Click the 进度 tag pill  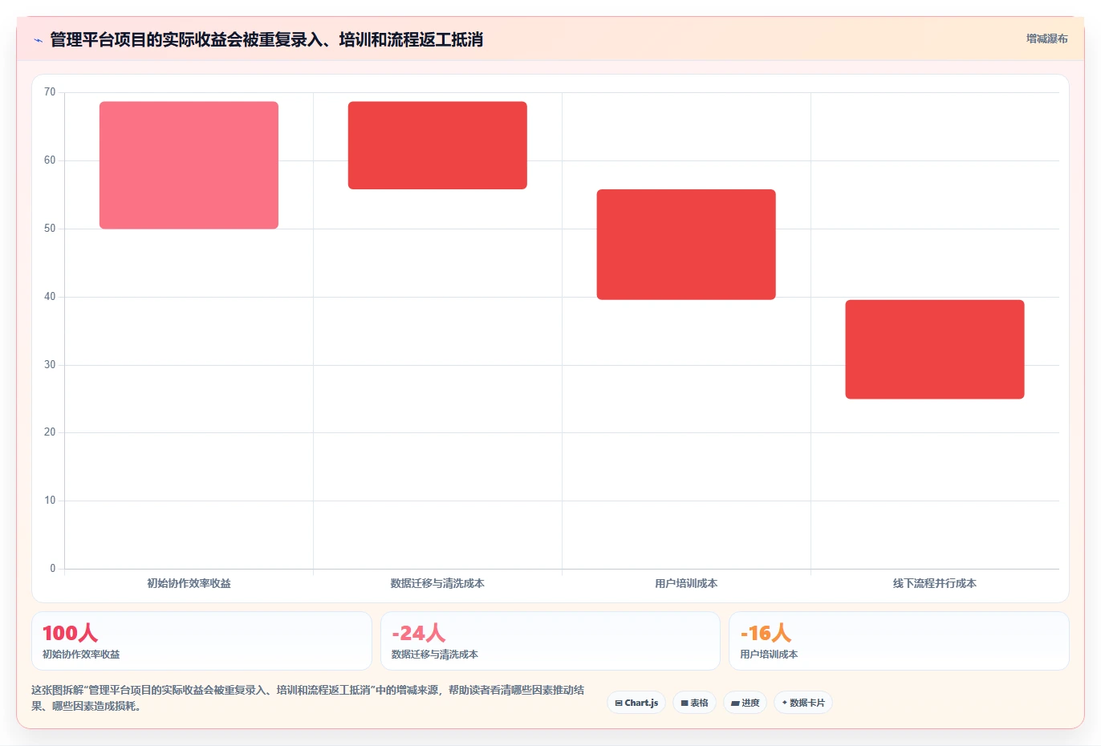(x=745, y=703)
